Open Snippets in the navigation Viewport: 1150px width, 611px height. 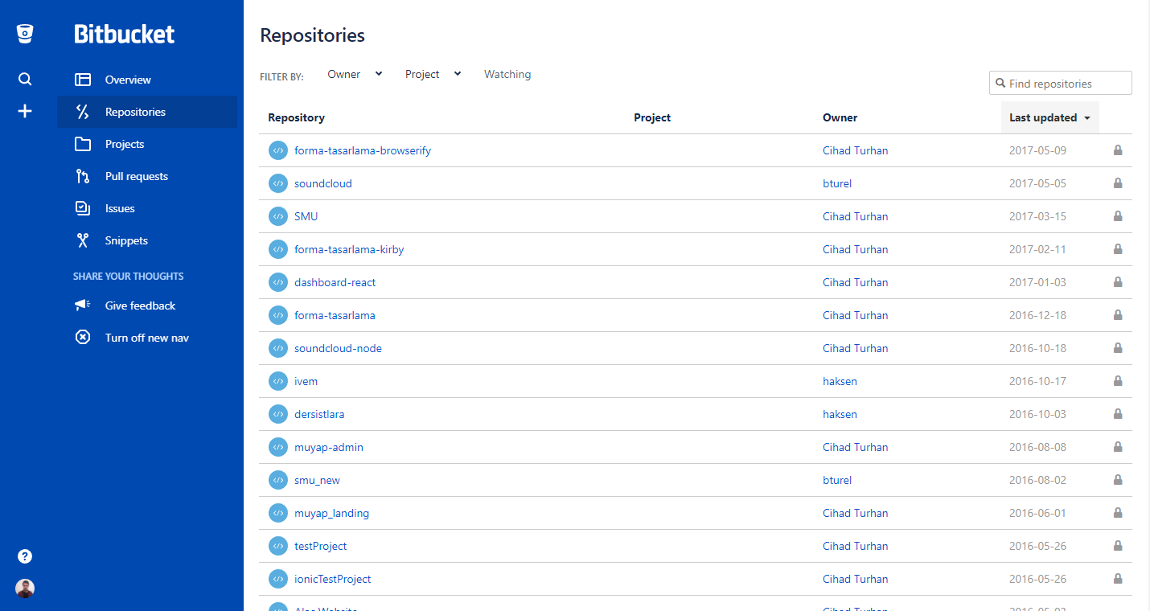[147, 240]
